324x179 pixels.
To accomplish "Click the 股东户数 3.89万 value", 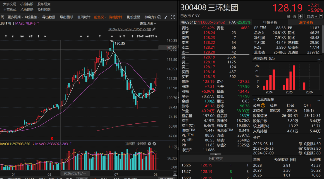I will tap(292, 121).
